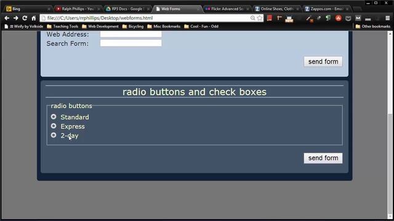Screen dimensions: 394x221
Task: Switch to the Zappos.com Email tab
Action: point(327,9)
